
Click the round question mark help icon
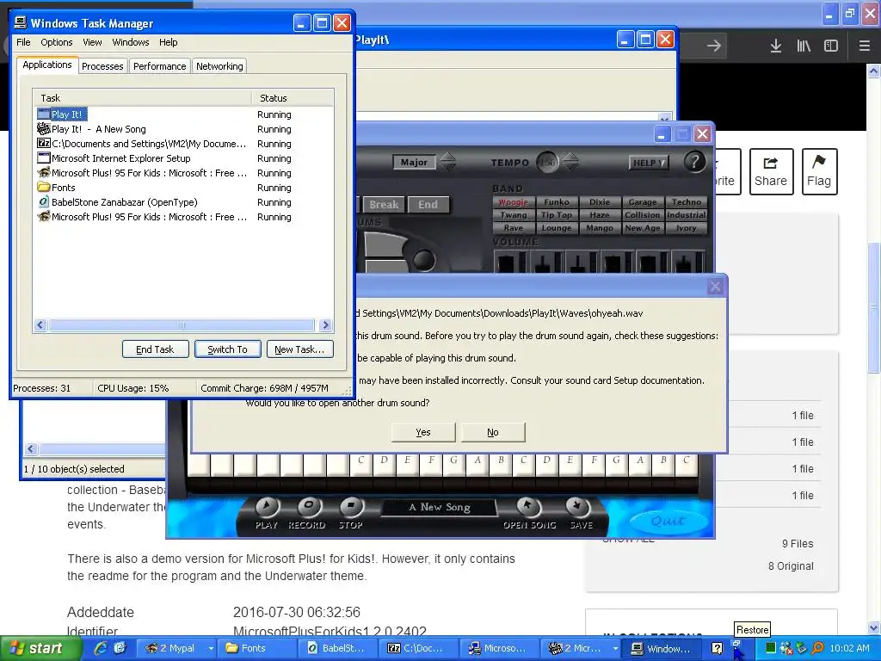pos(694,162)
